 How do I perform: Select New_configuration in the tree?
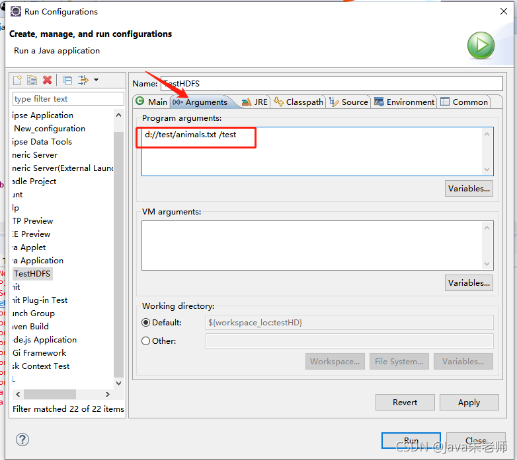[x=50, y=128]
